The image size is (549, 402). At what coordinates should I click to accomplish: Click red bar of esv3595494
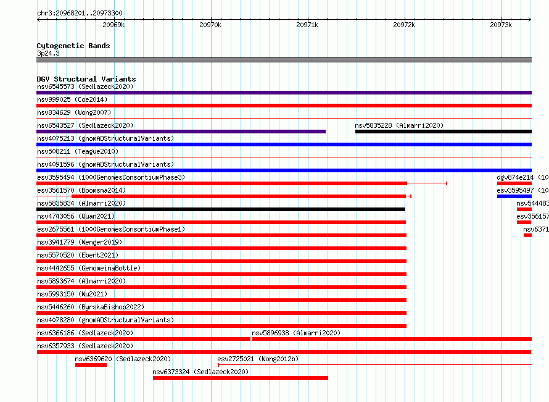[221, 183]
